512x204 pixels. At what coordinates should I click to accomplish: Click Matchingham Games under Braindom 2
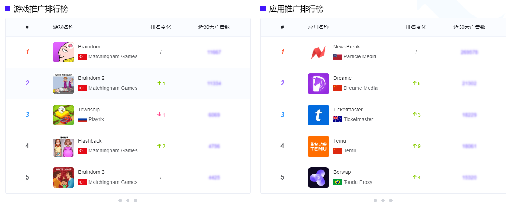(113, 88)
